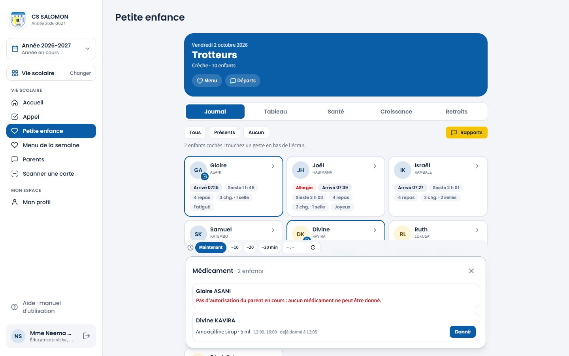Click the manual time input field

pyautogui.click(x=301, y=248)
